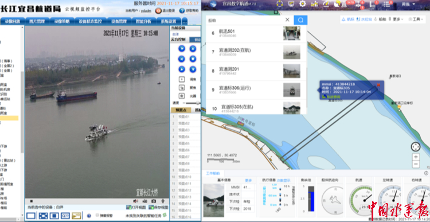The width and height of the screenshot is (430, 222).
Task: Start recording with the camcorder icon
Action: (x=144, y=201)
